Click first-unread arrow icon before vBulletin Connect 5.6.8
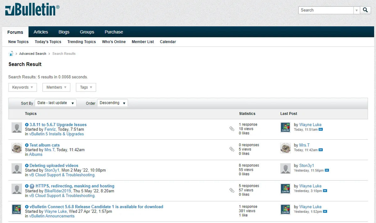Image resolution: width=376 pixels, height=223 pixels. pos(27,207)
